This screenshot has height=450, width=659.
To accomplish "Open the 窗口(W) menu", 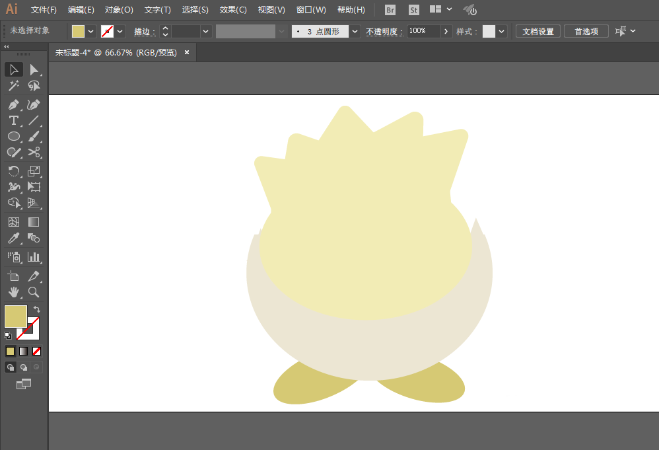I will [x=311, y=10].
